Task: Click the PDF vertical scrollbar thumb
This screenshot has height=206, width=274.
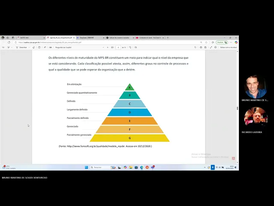Action: point(237,108)
